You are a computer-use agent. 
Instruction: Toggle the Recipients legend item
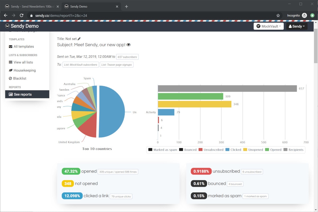click(294, 150)
